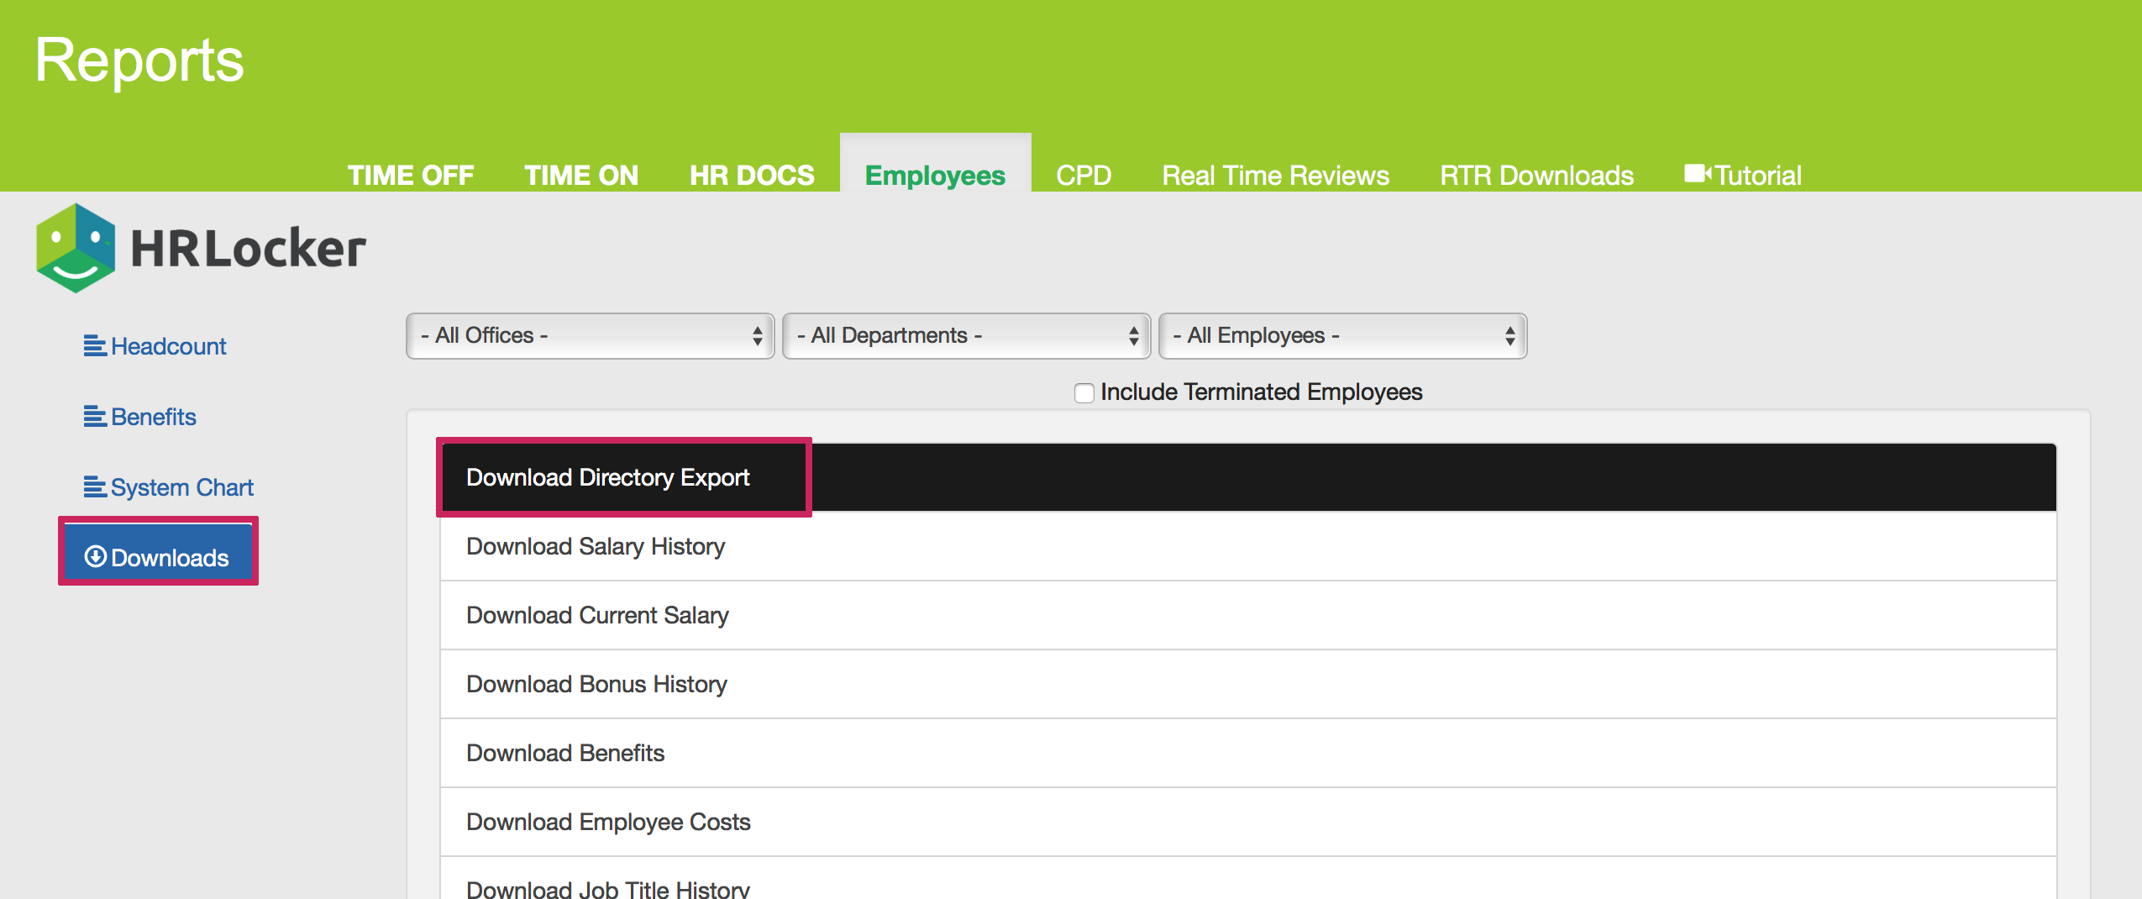Select the CPD tab
This screenshot has width=2142, height=899.
[1084, 175]
